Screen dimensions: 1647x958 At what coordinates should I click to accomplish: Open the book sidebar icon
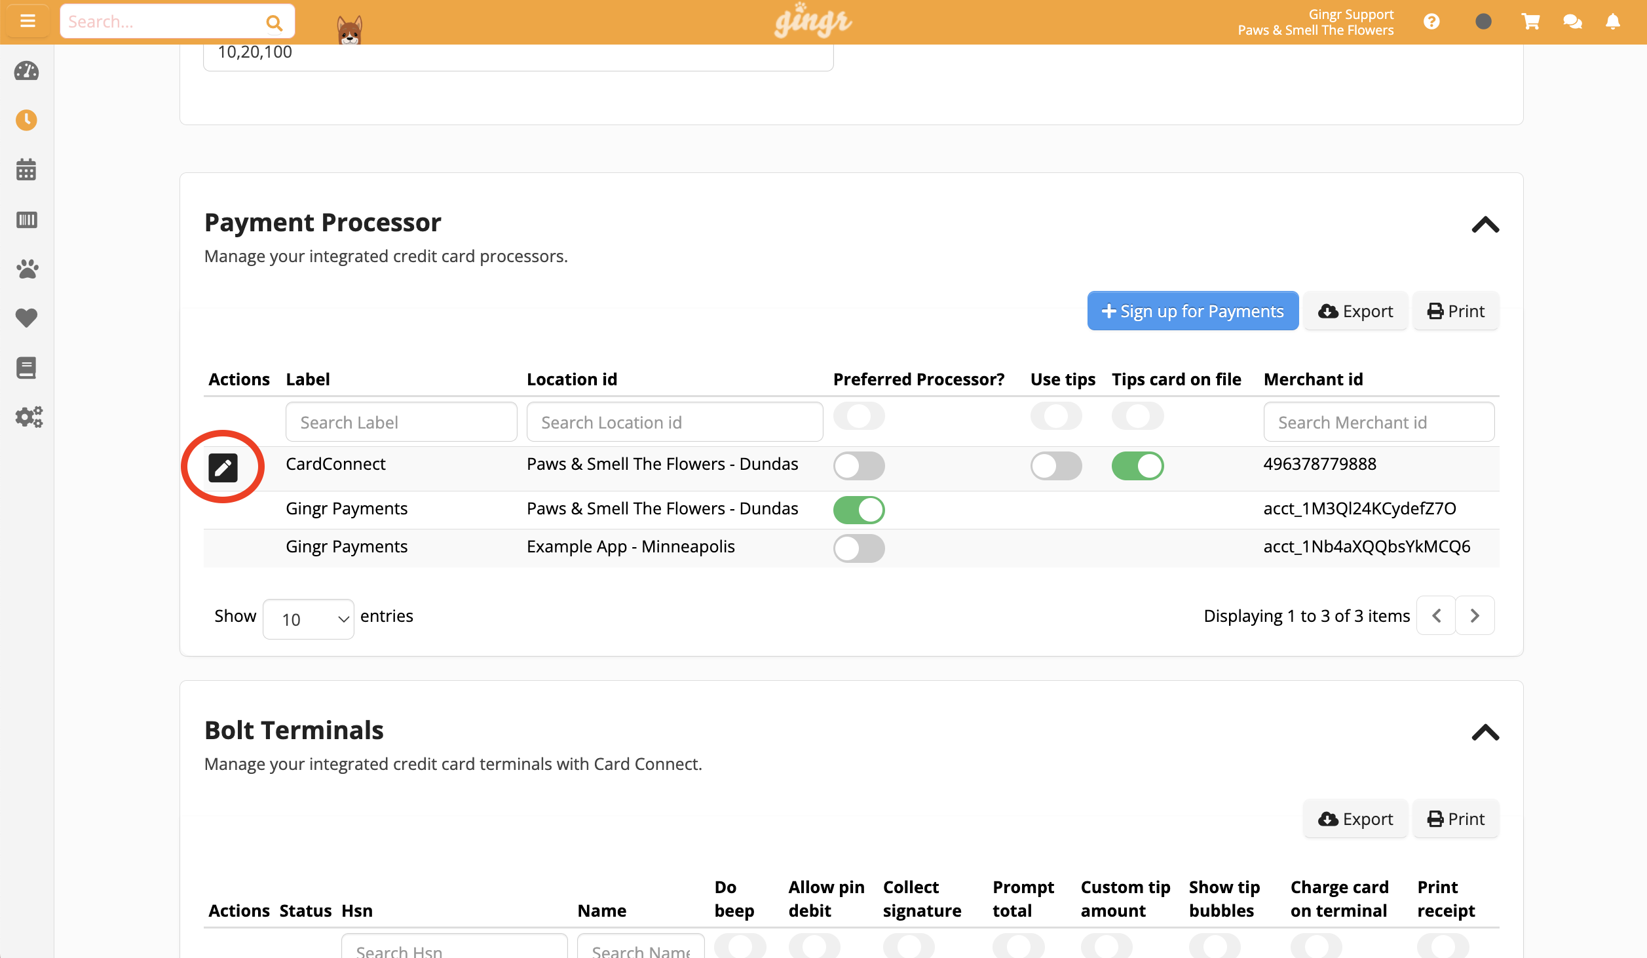click(26, 368)
